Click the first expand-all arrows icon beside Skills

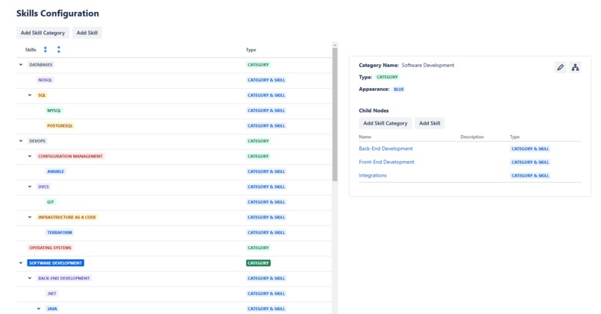[x=45, y=49]
